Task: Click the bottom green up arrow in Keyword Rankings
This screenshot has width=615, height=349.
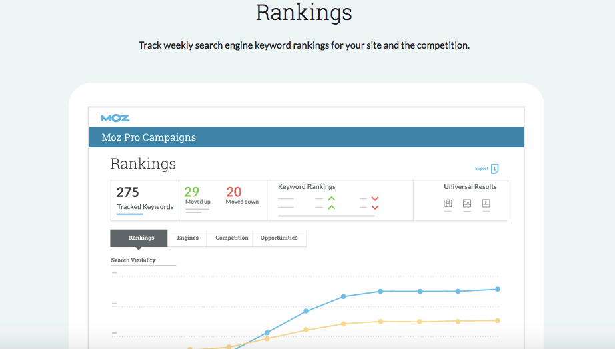Action: click(332, 207)
